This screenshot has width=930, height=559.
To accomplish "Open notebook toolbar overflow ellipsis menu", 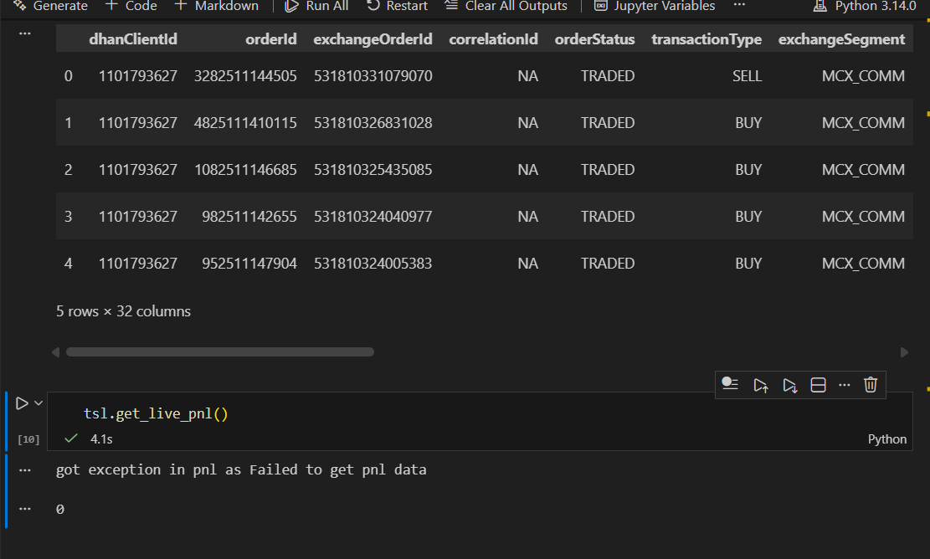I will click(x=738, y=6).
